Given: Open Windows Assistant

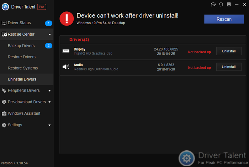Looking at the screenshot, I should (x=27, y=113).
